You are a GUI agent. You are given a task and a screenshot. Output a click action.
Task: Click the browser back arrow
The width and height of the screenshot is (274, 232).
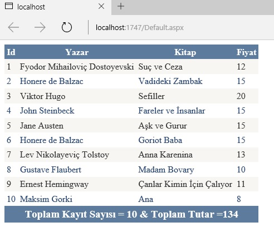(13, 27)
